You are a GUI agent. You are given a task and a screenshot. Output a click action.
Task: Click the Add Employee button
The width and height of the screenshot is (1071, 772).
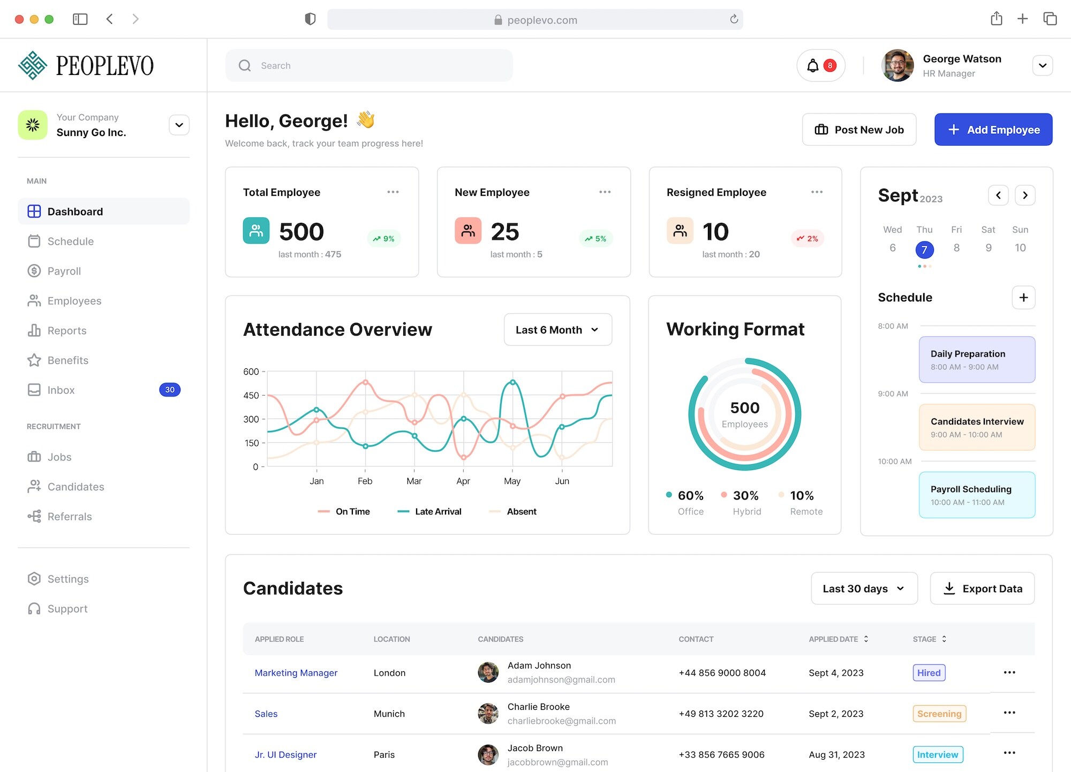pyautogui.click(x=993, y=130)
